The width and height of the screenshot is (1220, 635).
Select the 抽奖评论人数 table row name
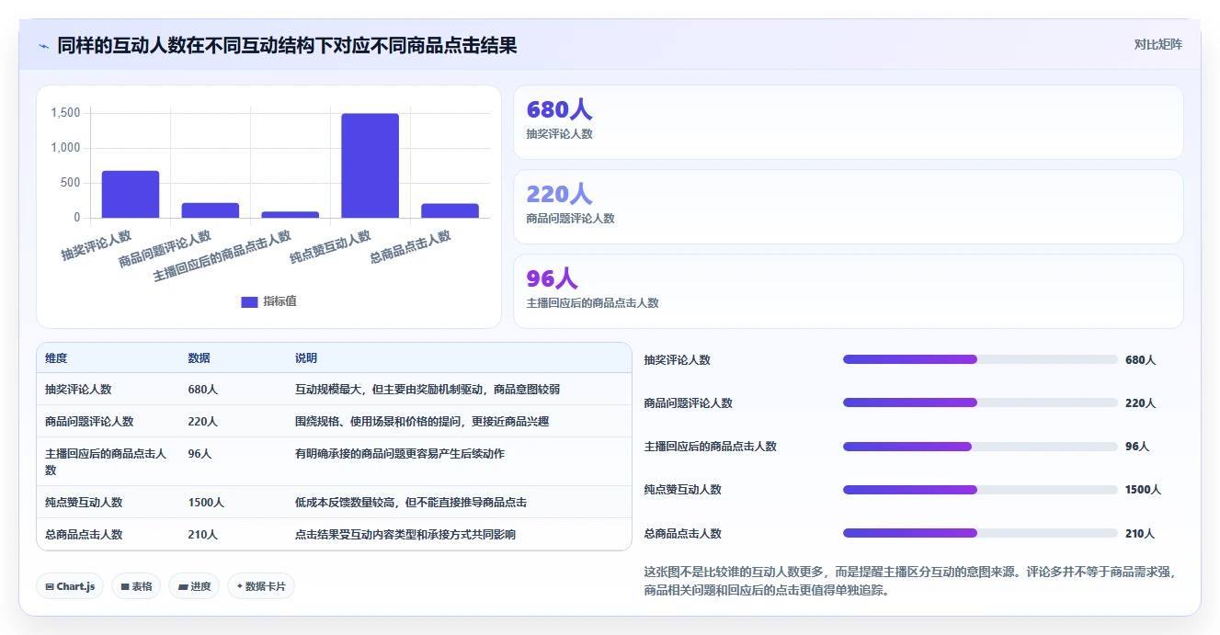click(78, 390)
